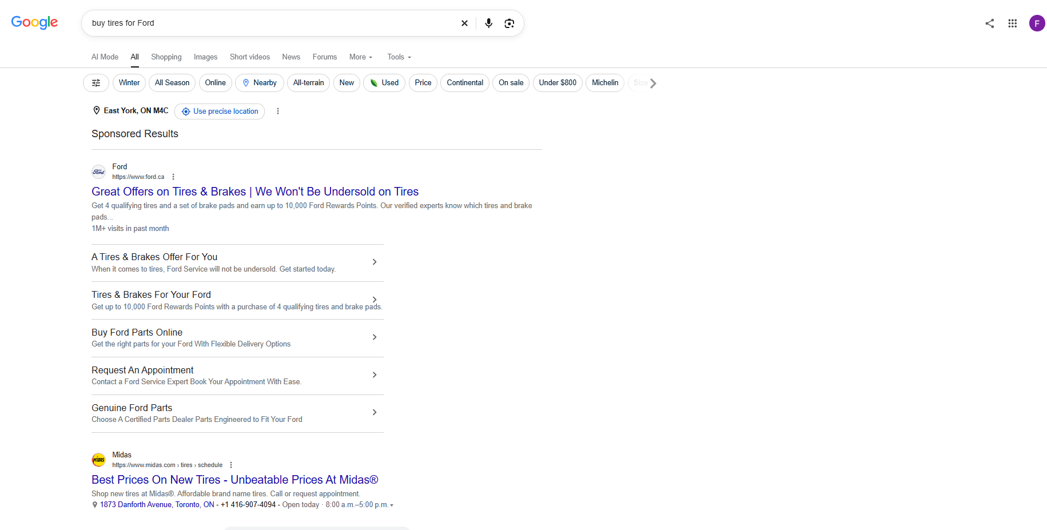Switch to the Shopping tab
Screen dimensions: 1047x530
166,57
